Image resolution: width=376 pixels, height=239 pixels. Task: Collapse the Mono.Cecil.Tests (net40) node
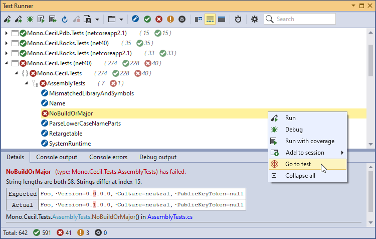7,63
